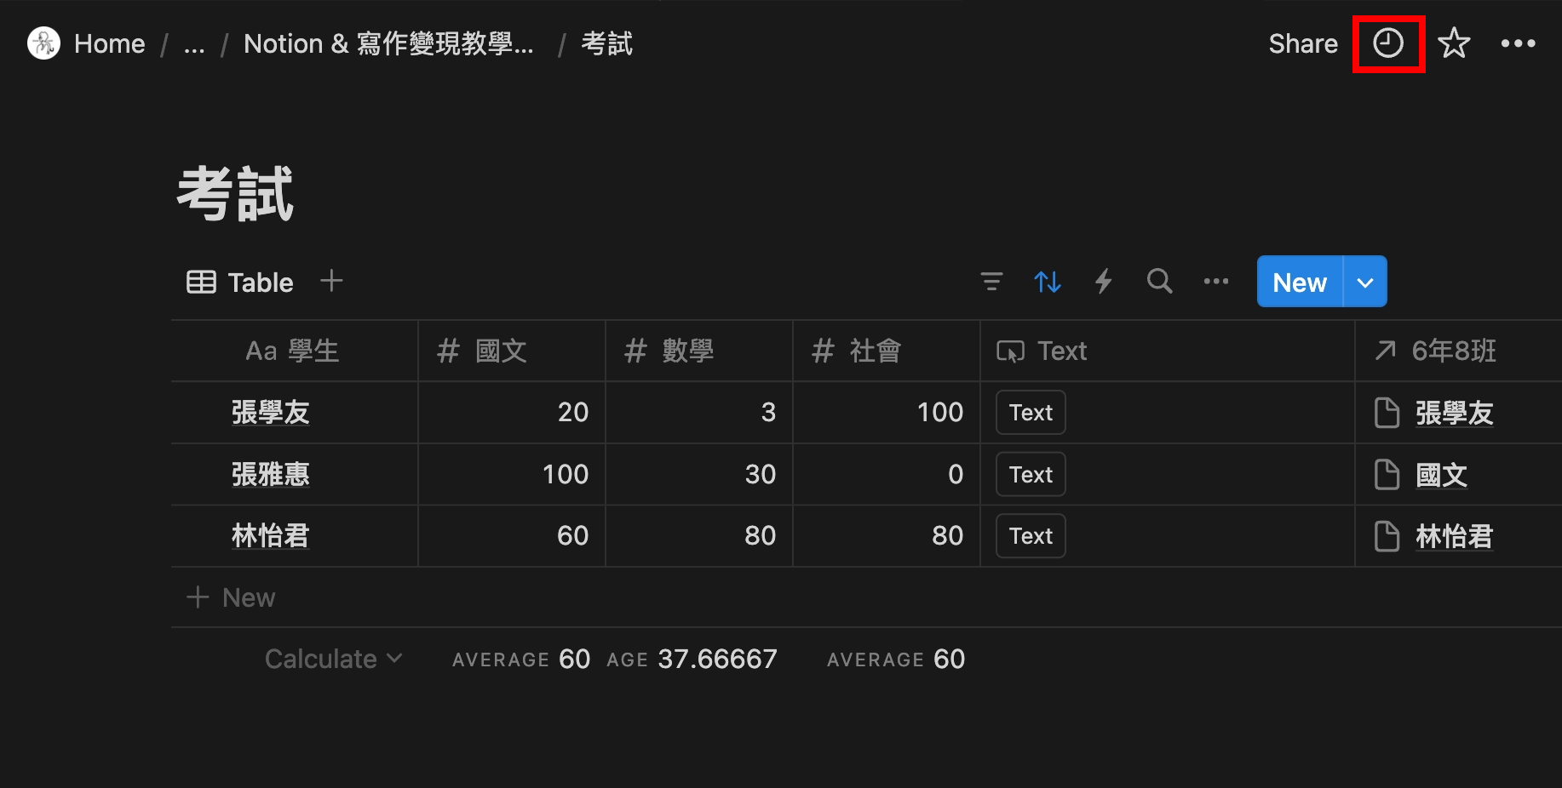Open the sort arrows icon
1562x788 pixels.
click(1047, 282)
